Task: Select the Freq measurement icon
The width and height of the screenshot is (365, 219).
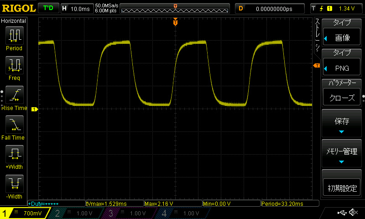Action: click(x=14, y=66)
